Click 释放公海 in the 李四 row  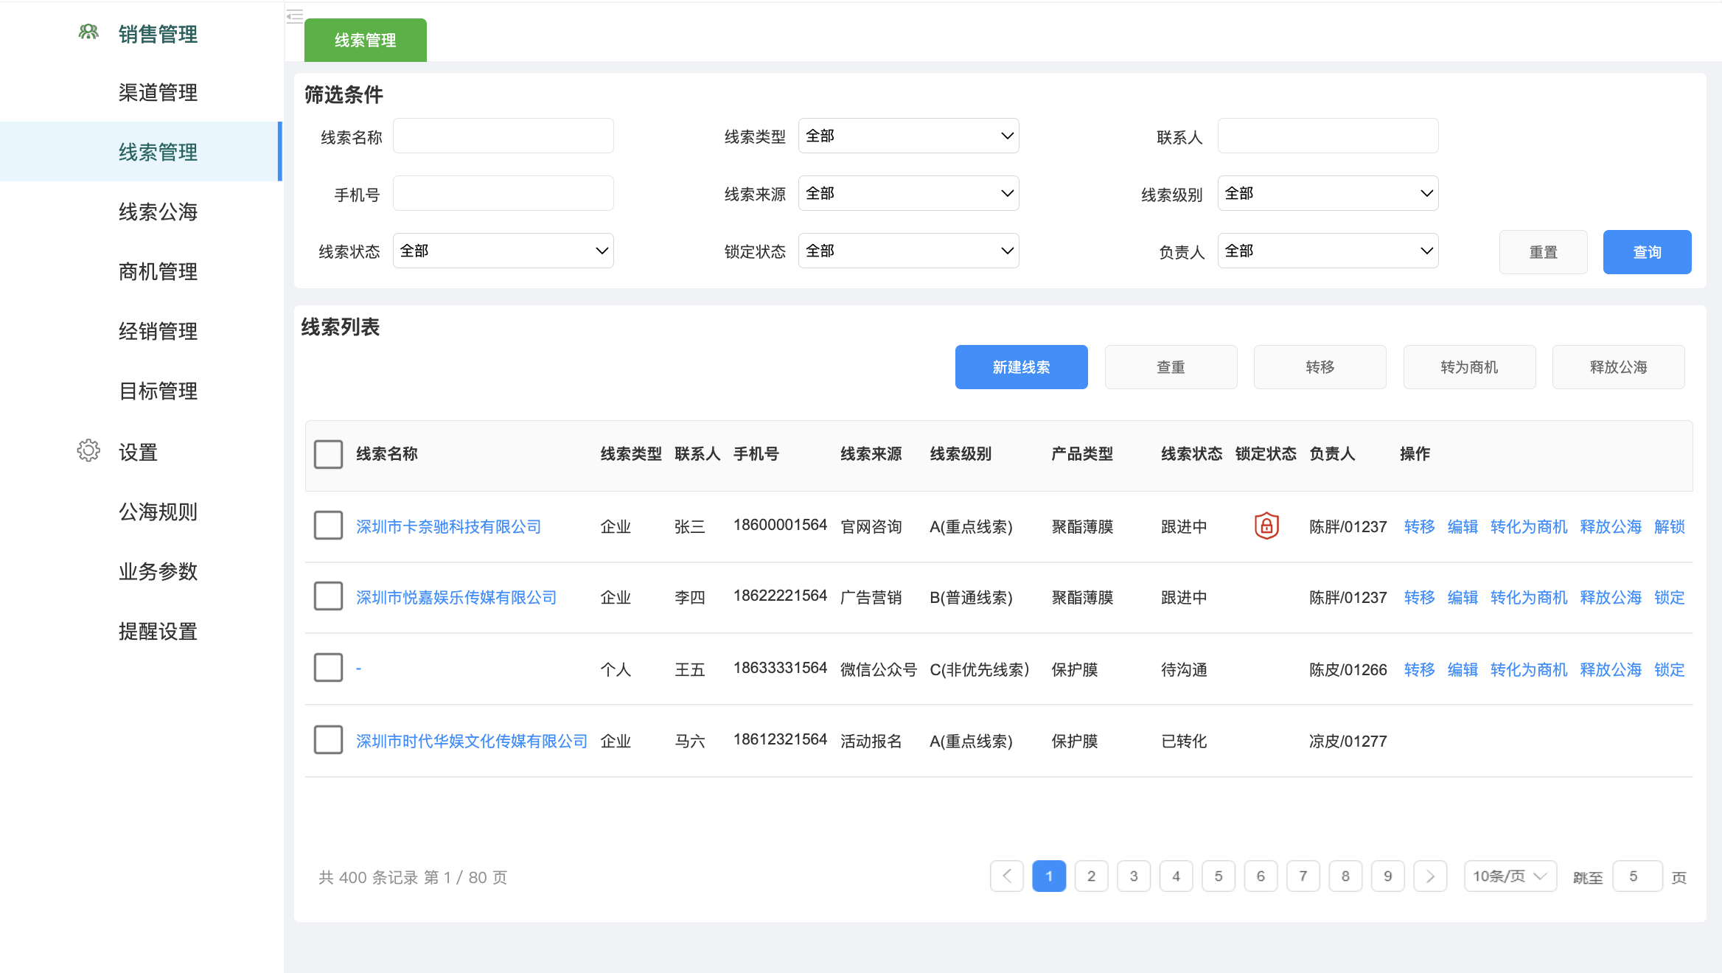(1611, 598)
